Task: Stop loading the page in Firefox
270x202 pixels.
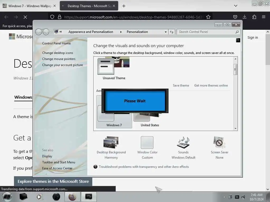Action: [x=25, y=17]
